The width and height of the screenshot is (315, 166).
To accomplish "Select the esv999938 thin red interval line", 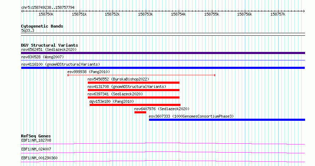I will [x=142, y=75].
